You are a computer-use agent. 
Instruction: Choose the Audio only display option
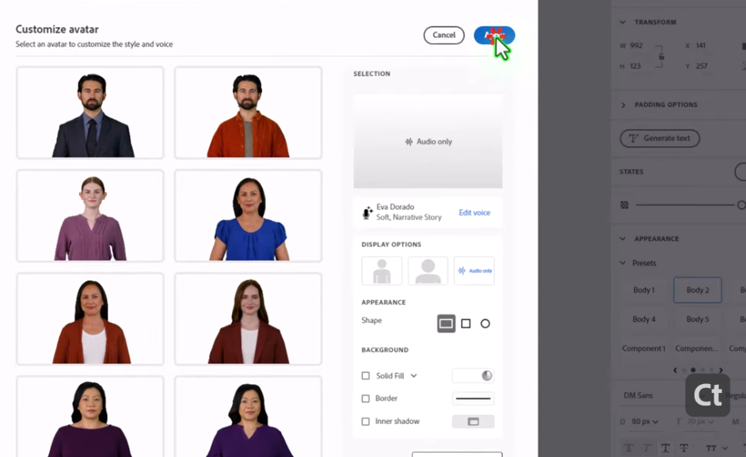click(x=474, y=271)
